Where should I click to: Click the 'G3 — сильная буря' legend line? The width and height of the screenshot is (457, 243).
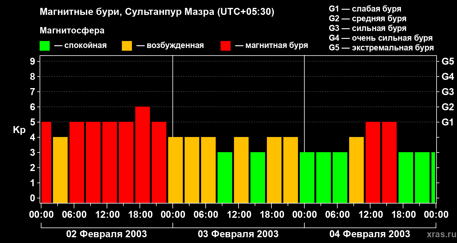[368, 28]
